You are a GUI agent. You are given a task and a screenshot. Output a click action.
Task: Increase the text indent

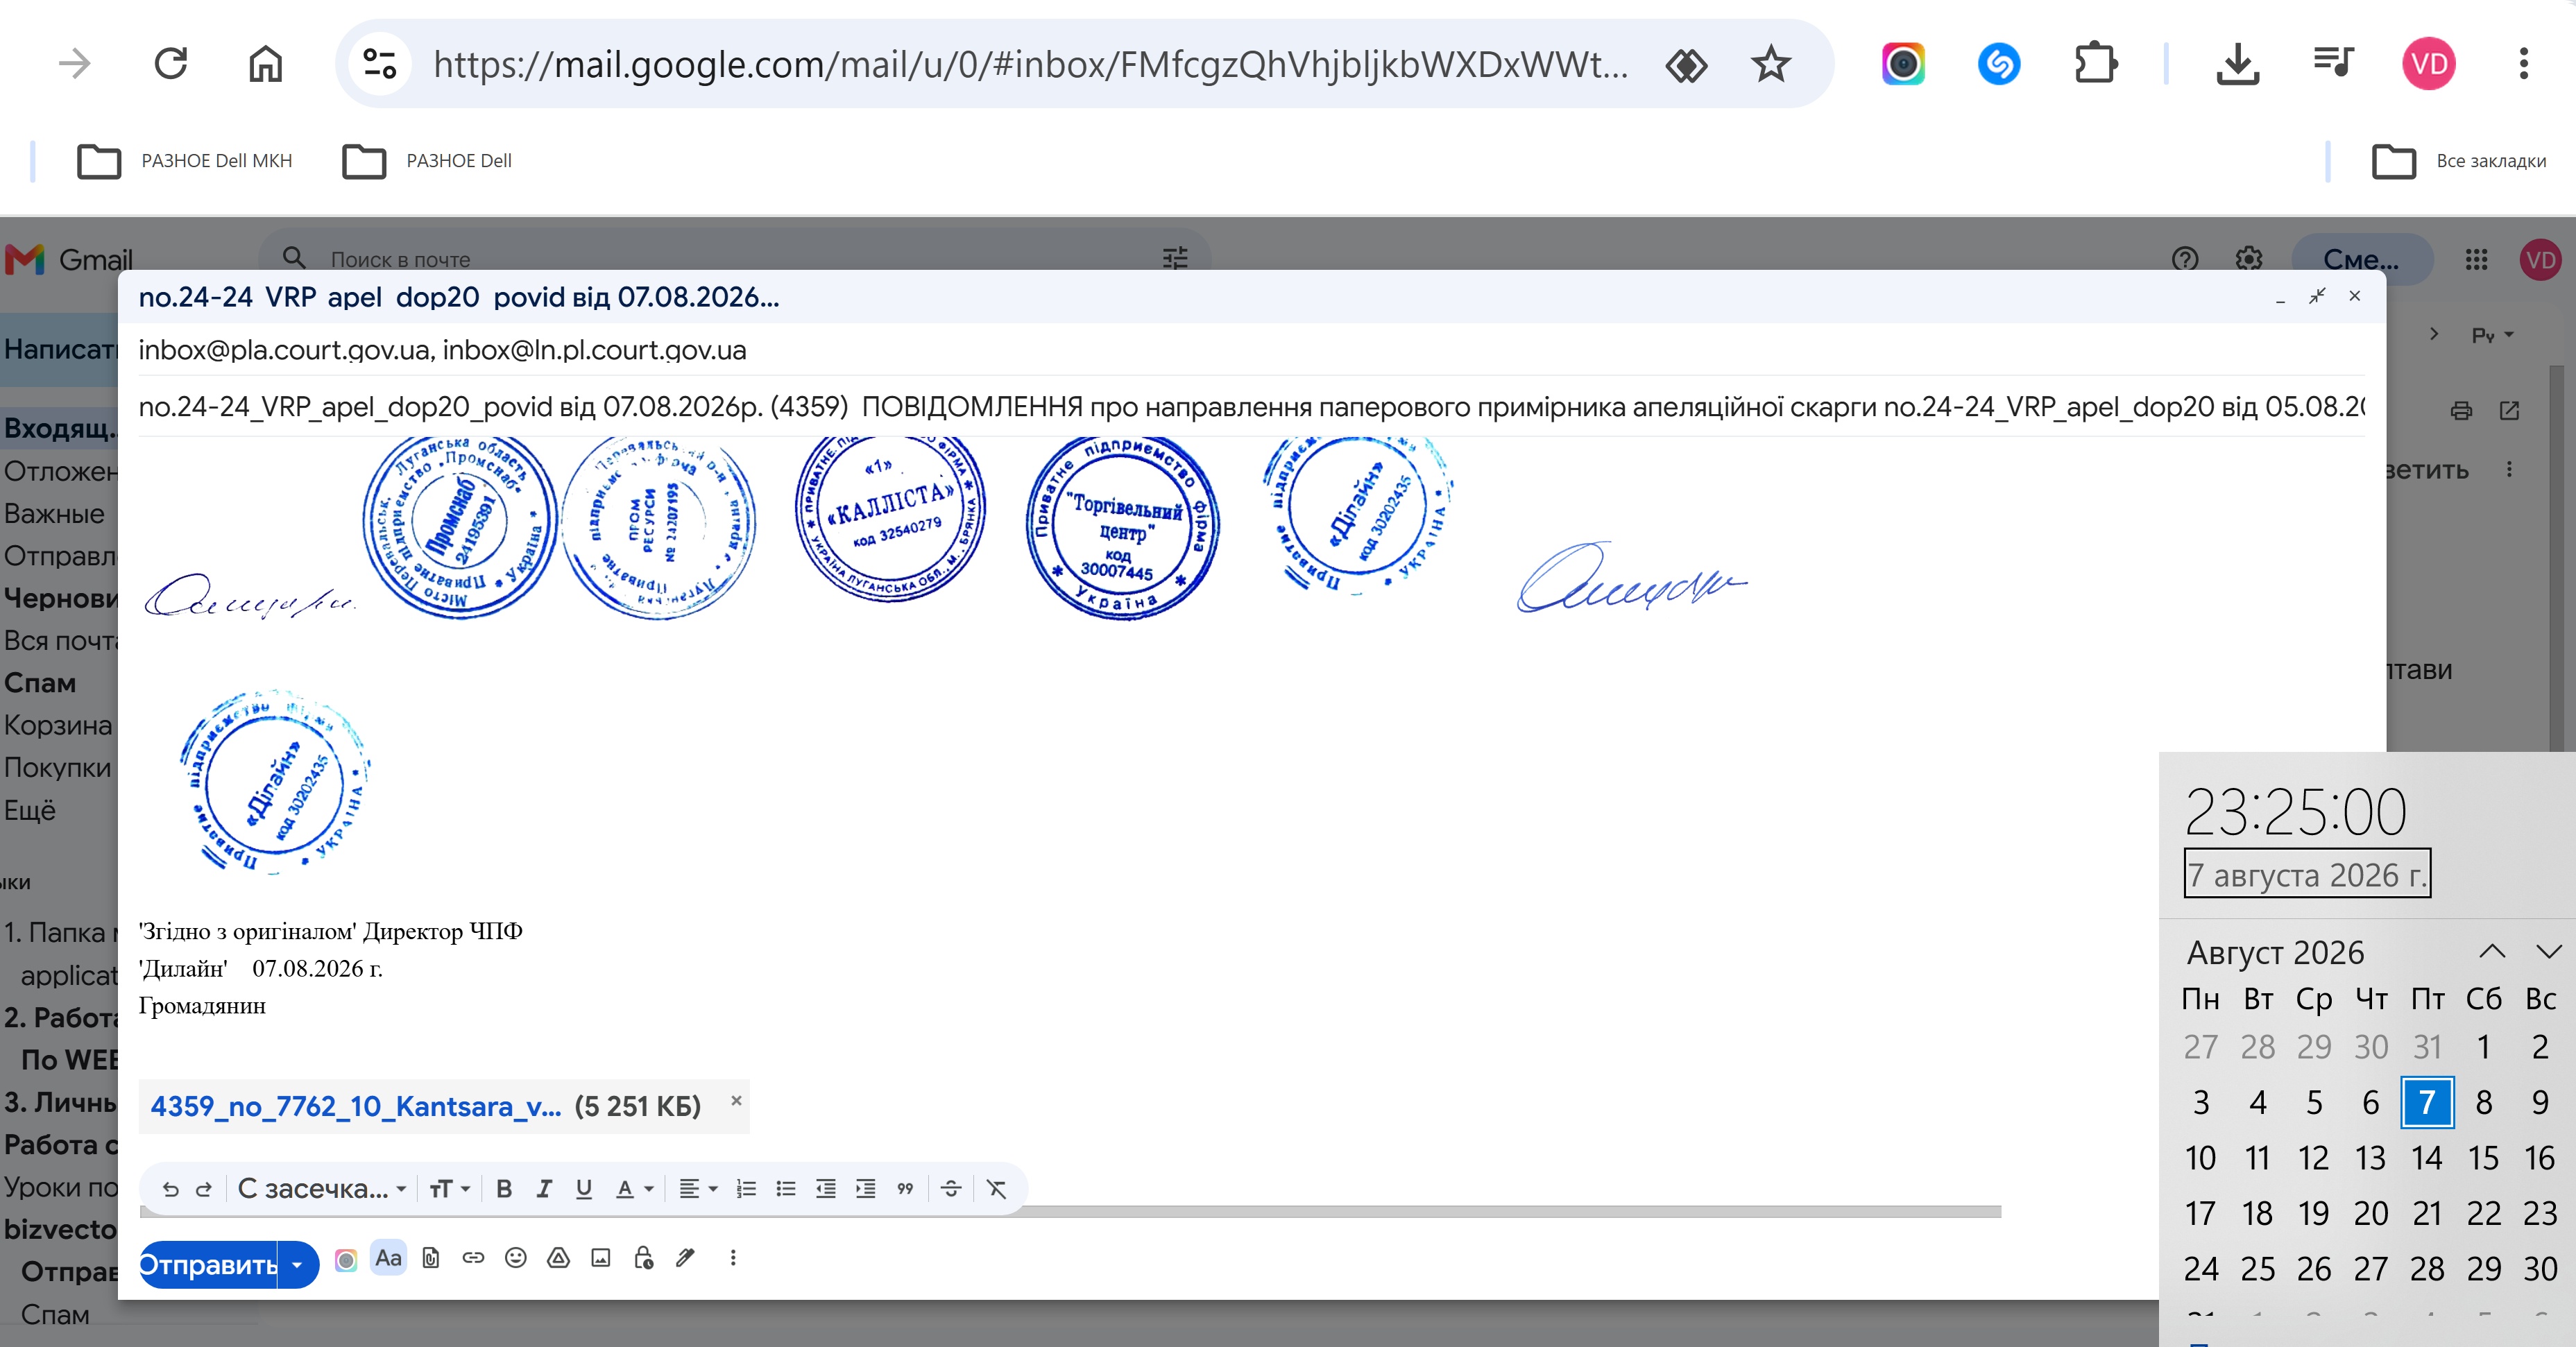pos(866,1189)
